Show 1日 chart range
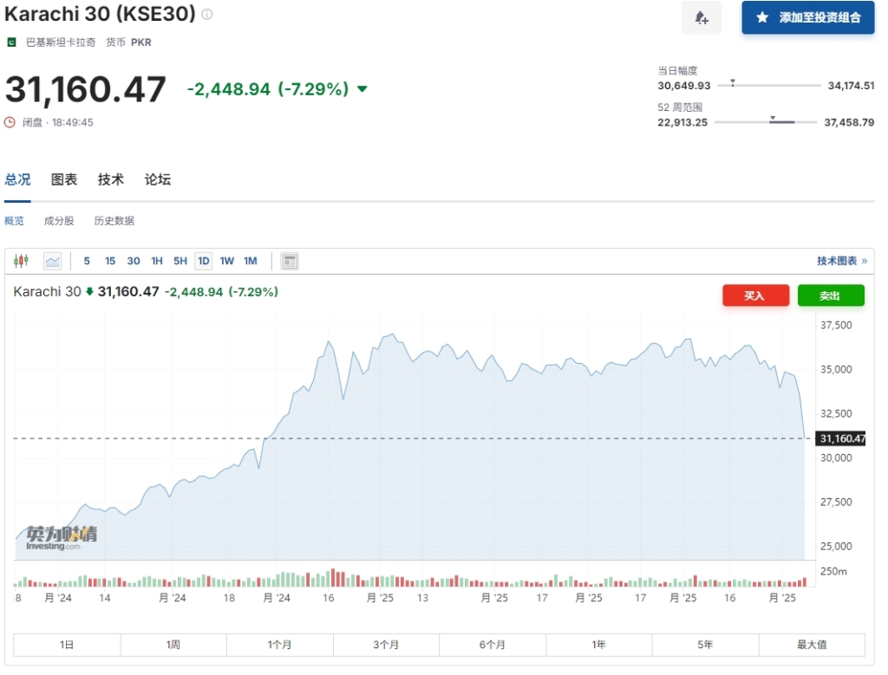 (x=67, y=645)
